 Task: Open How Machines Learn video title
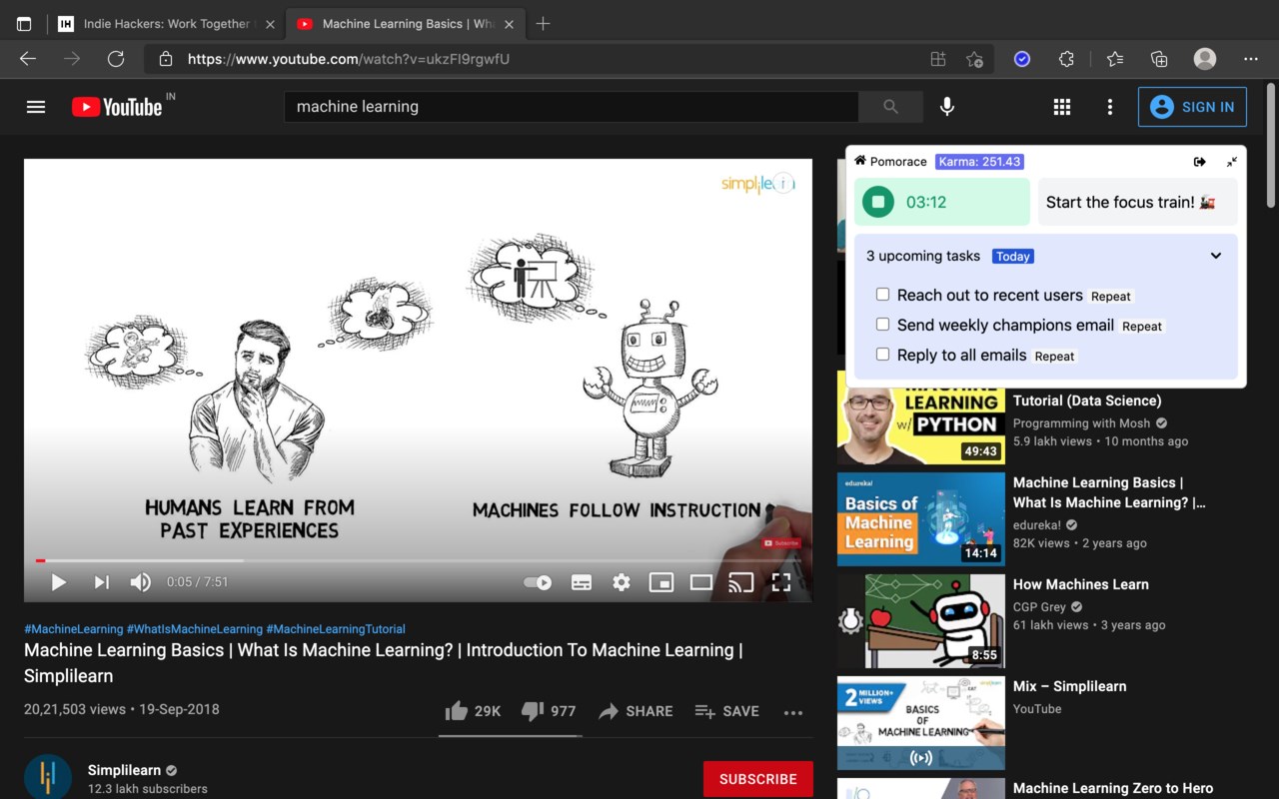pos(1081,584)
